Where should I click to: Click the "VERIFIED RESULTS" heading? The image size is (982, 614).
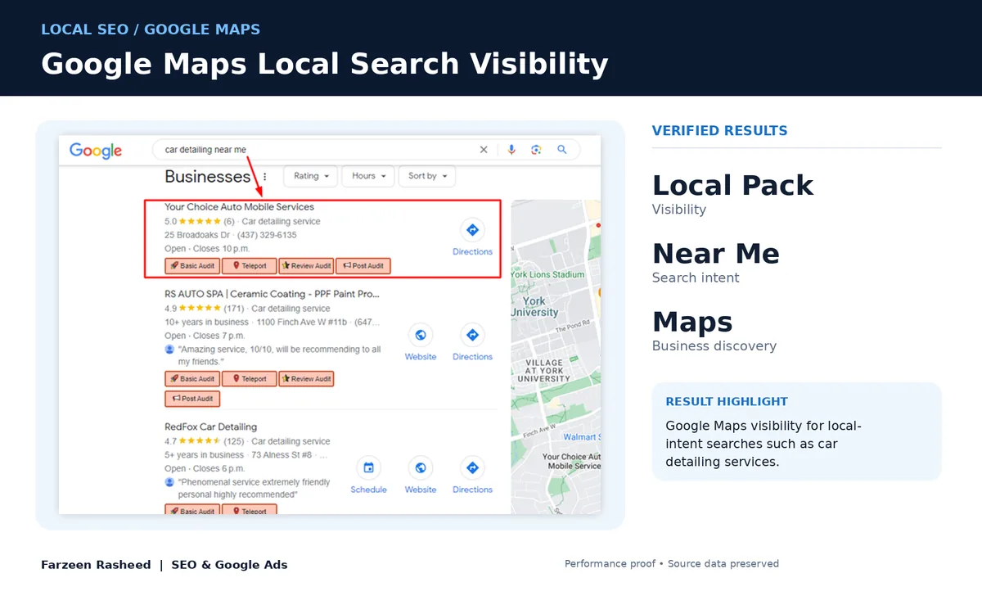click(720, 130)
